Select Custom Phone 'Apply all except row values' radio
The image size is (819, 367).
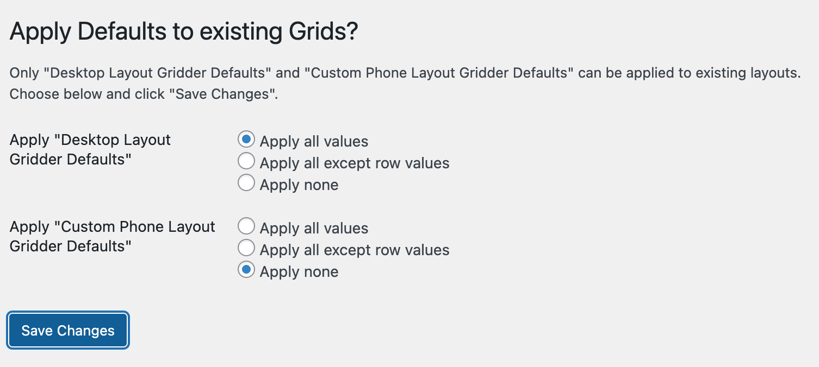(246, 248)
